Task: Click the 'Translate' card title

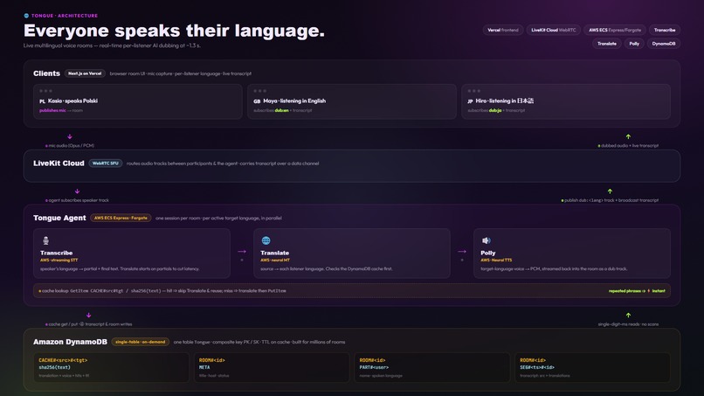Action: 275,253
